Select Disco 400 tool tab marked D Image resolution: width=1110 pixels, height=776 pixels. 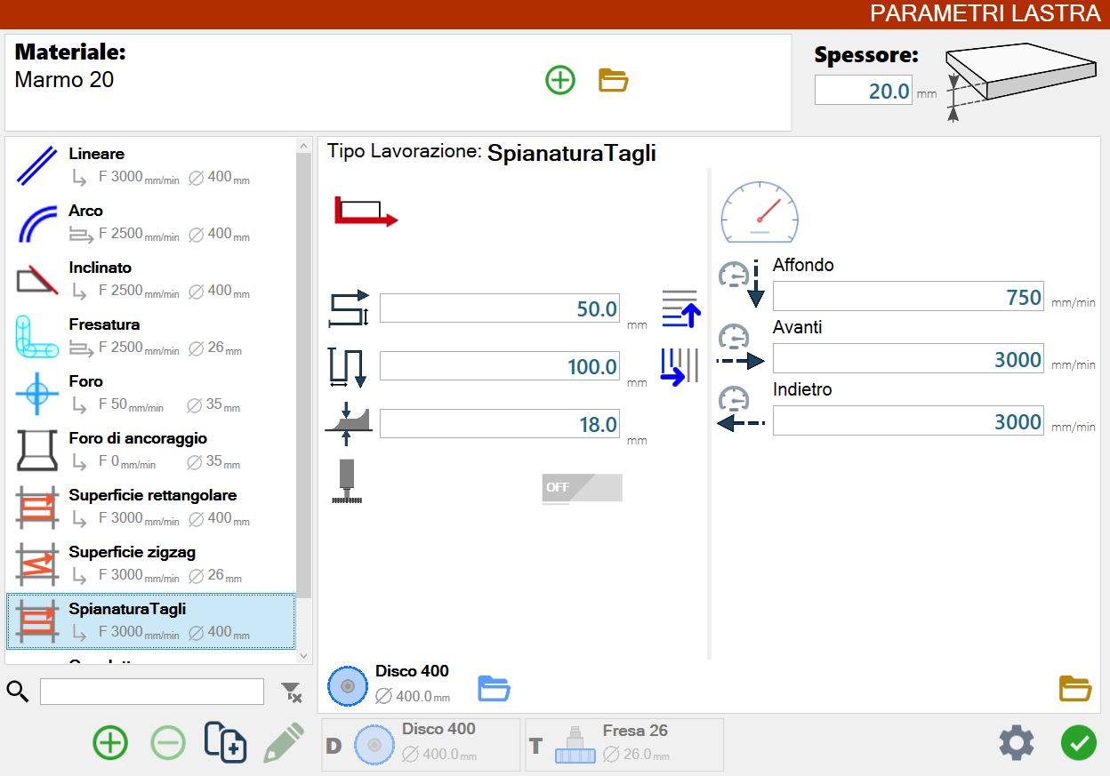(421, 744)
